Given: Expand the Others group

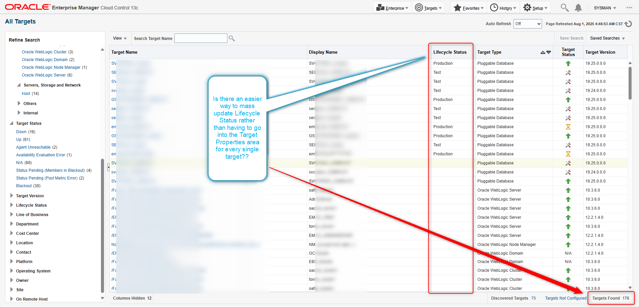Looking at the screenshot, I should (19, 103).
